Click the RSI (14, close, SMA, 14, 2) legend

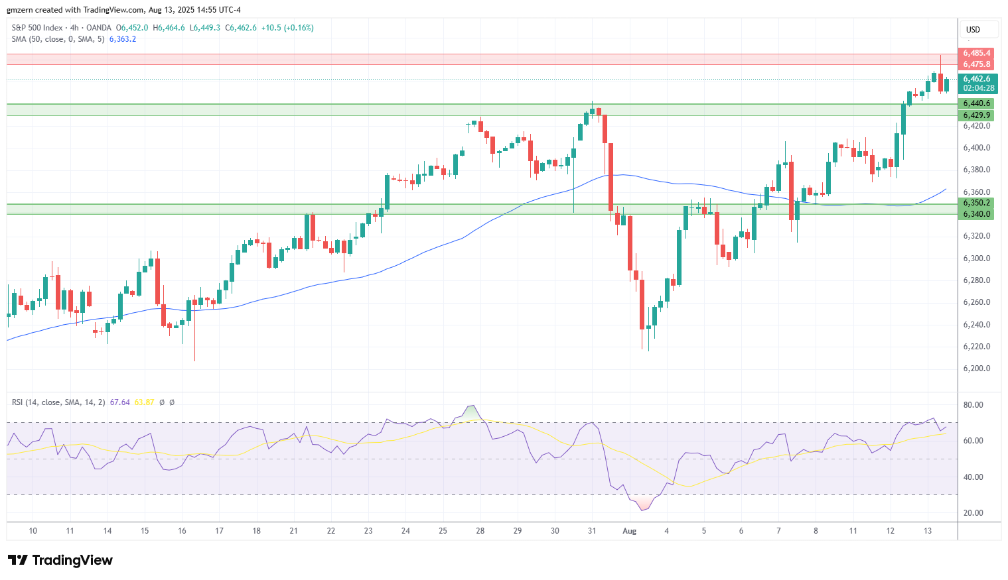58,402
